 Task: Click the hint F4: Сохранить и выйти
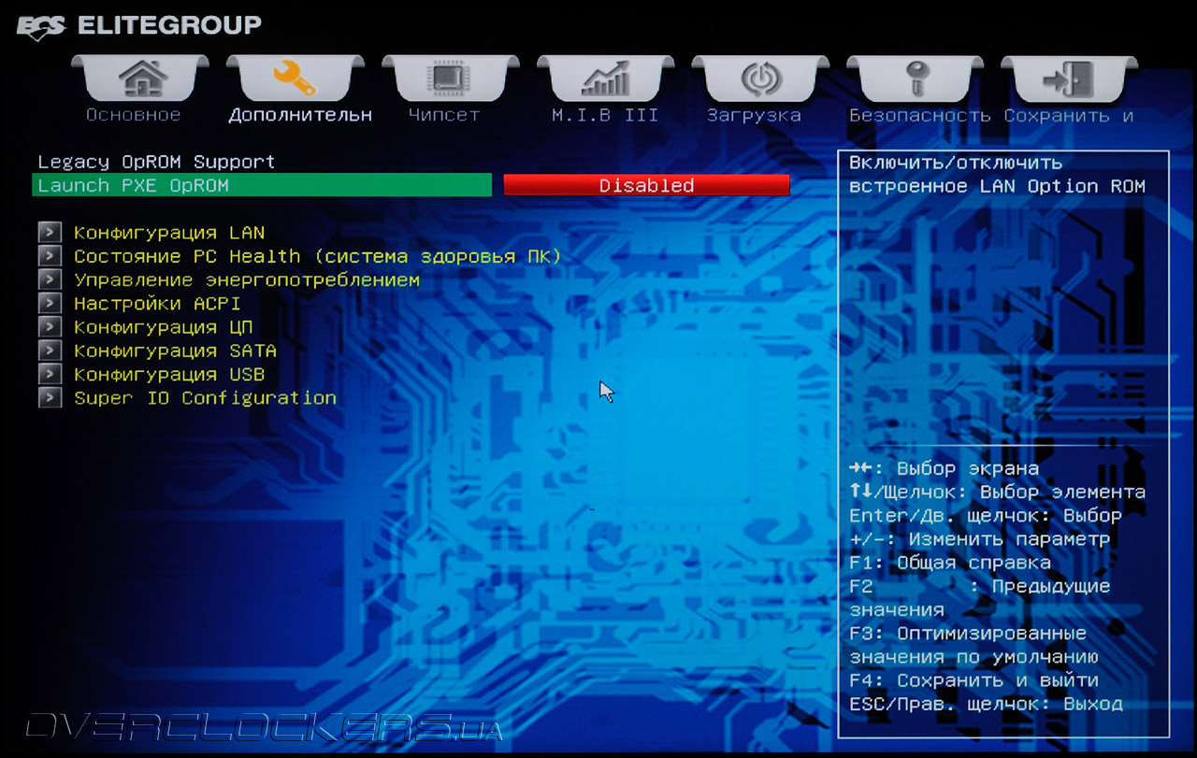pyautogui.click(x=973, y=680)
